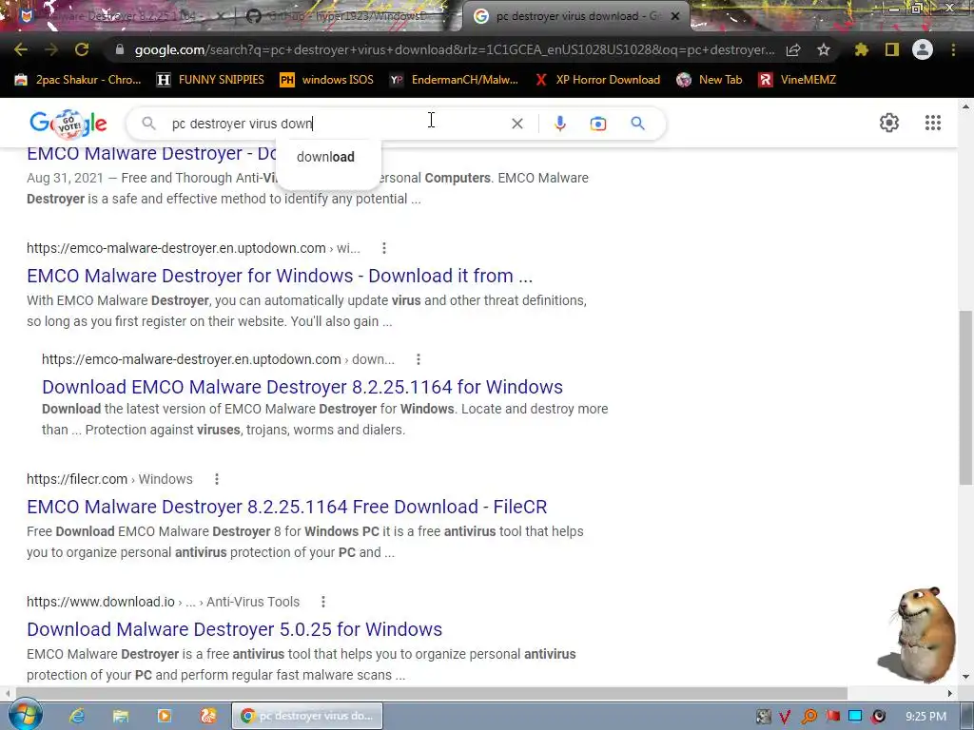
Task: Share this page using the share icon
Action: pos(793,49)
